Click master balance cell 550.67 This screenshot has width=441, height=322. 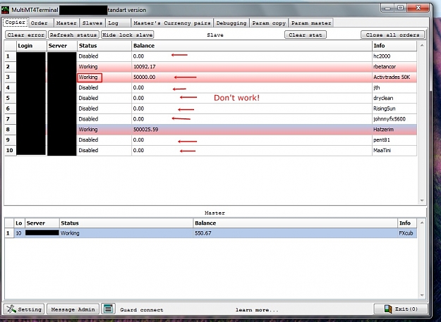296,233
